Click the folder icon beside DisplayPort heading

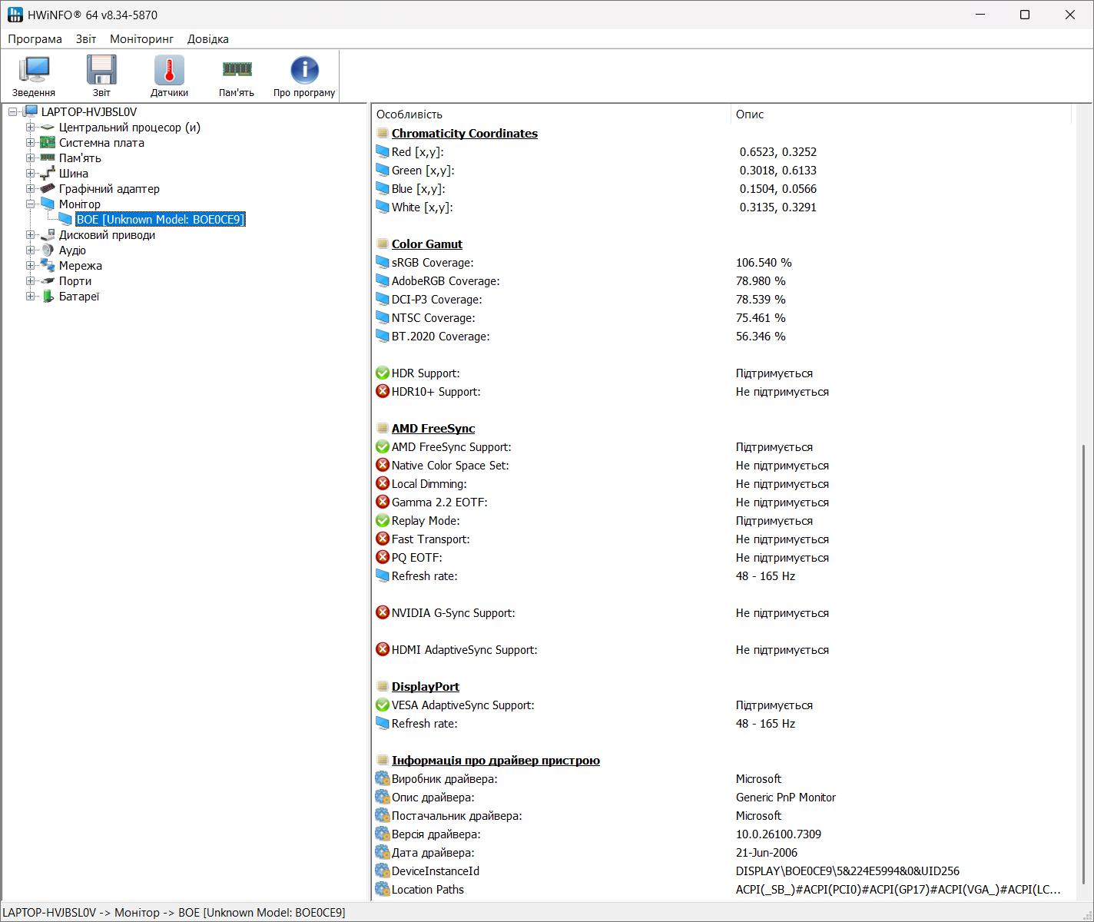(383, 686)
